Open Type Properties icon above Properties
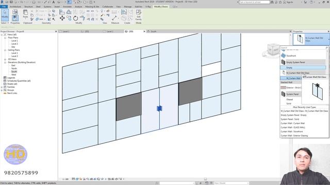330x185 pixels. 15,12
